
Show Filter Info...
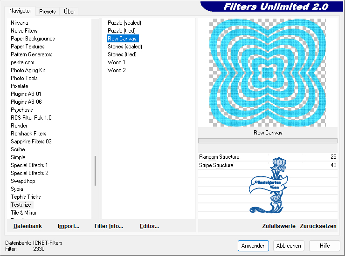tap(109, 226)
